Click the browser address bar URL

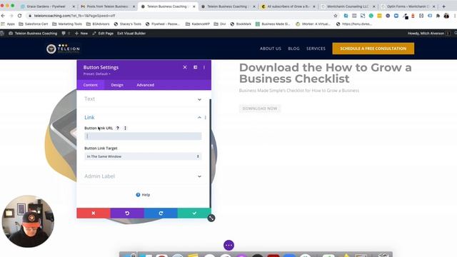pyautogui.click(x=74, y=16)
